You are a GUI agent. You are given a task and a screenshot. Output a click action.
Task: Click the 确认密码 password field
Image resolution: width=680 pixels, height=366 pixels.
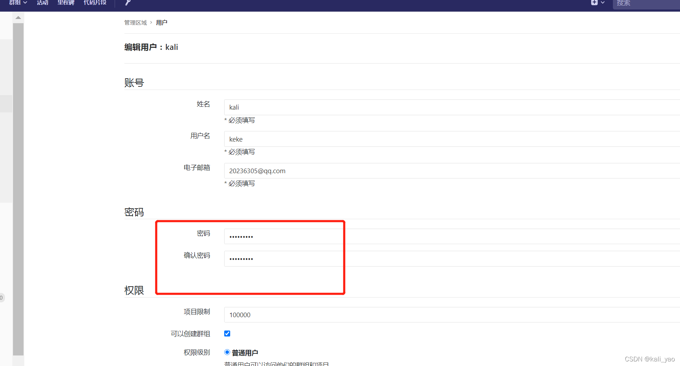pos(452,259)
